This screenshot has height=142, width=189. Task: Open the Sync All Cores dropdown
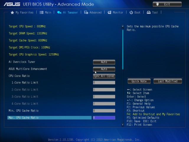[104, 76]
